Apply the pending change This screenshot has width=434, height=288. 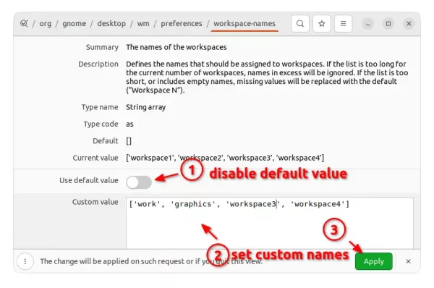click(x=374, y=261)
